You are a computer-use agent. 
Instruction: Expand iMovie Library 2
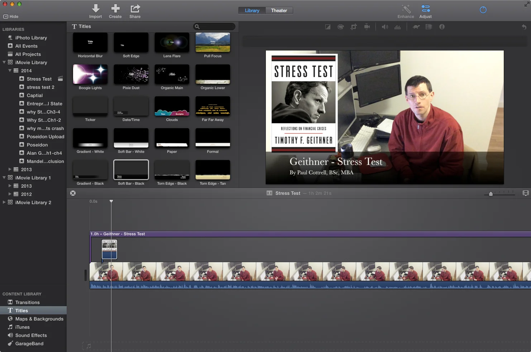[x=4, y=202]
